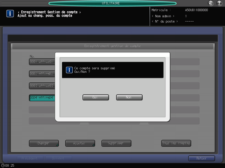Click the info icon in the header
This screenshot has width=225, height=168.
coord(10,13)
